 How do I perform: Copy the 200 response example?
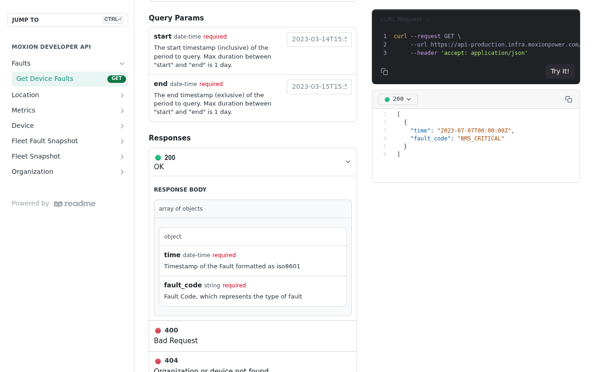(569, 100)
